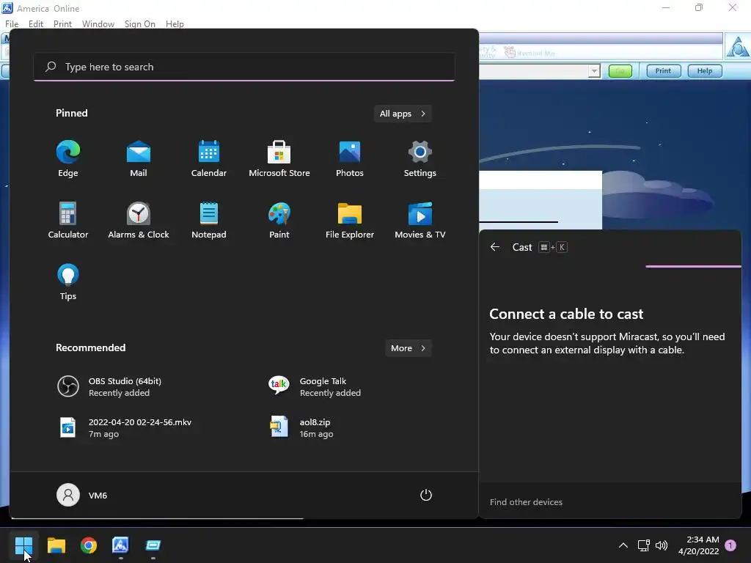
Task: Click the Print button in AOL toolbar
Action: pyautogui.click(x=663, y=71)
